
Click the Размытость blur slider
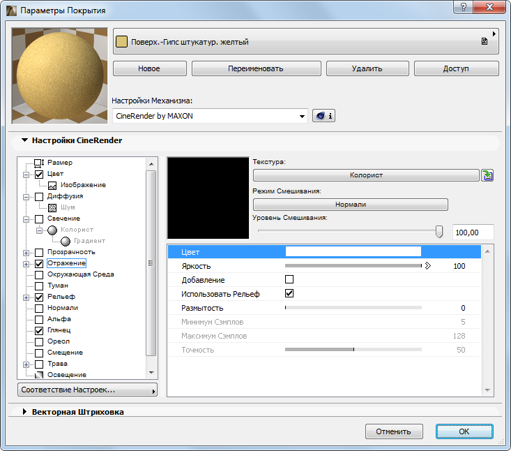coord(353,307)
